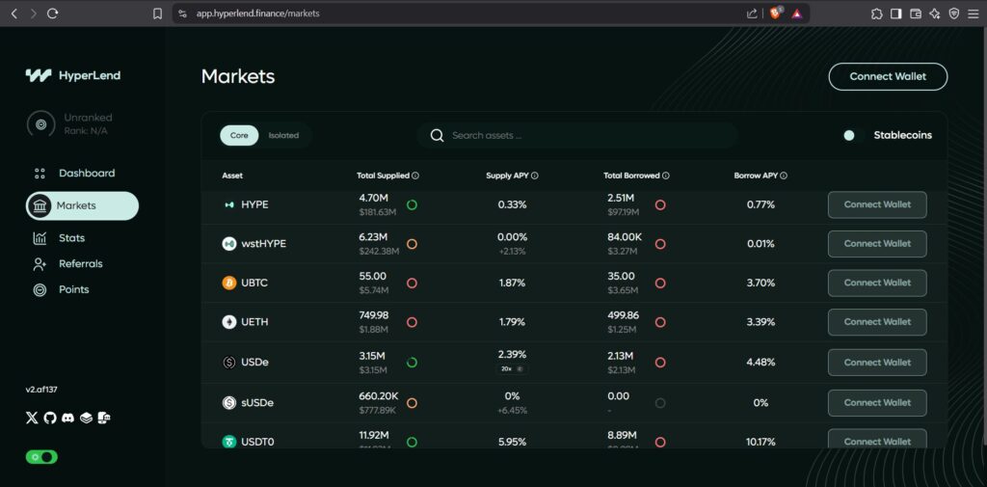Click UETH total borrowed 499.86
The width and height of the screenshot is (987, 487).
(624, 315)
